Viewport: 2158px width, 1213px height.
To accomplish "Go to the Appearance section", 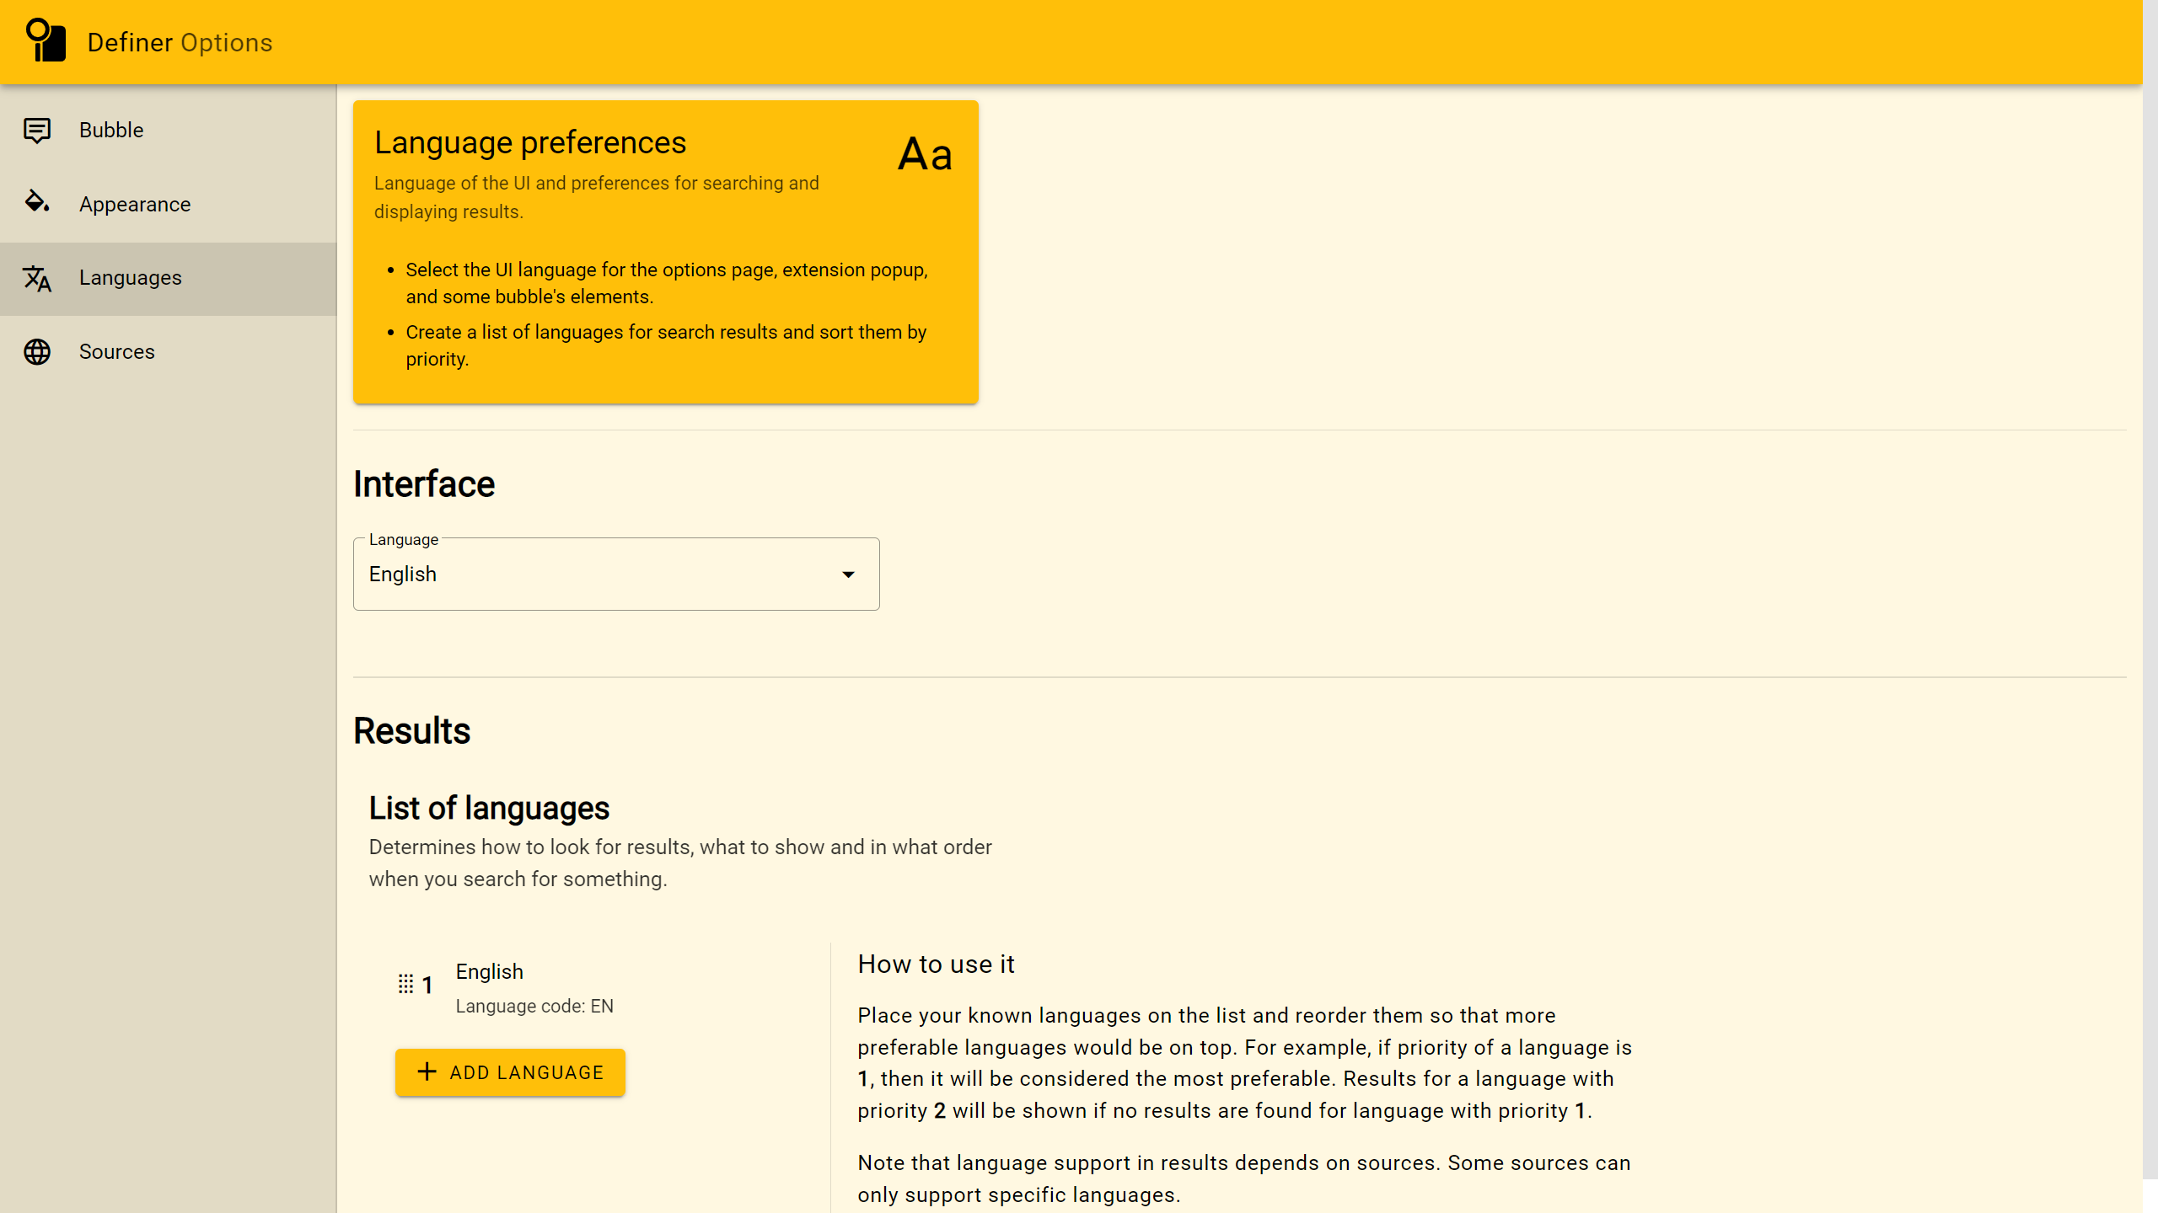I will [135, 204].
